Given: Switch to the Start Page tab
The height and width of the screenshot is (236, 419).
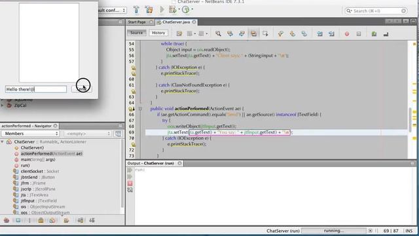Looking at the screenshot, I should click(137, 22).
